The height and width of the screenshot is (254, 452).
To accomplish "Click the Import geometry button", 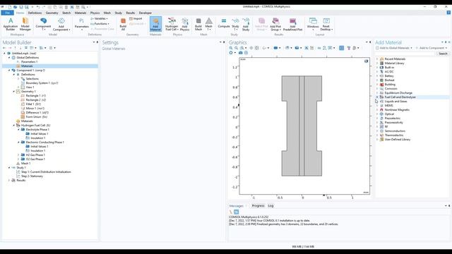I will pos(136,18).
